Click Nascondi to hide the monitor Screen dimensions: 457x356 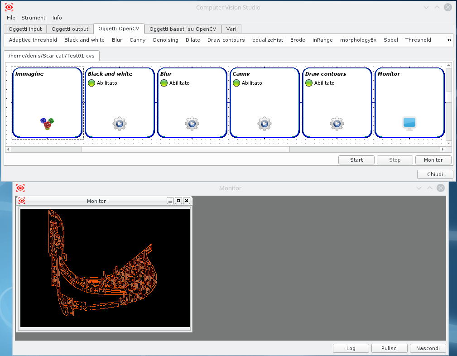[428, 348]
